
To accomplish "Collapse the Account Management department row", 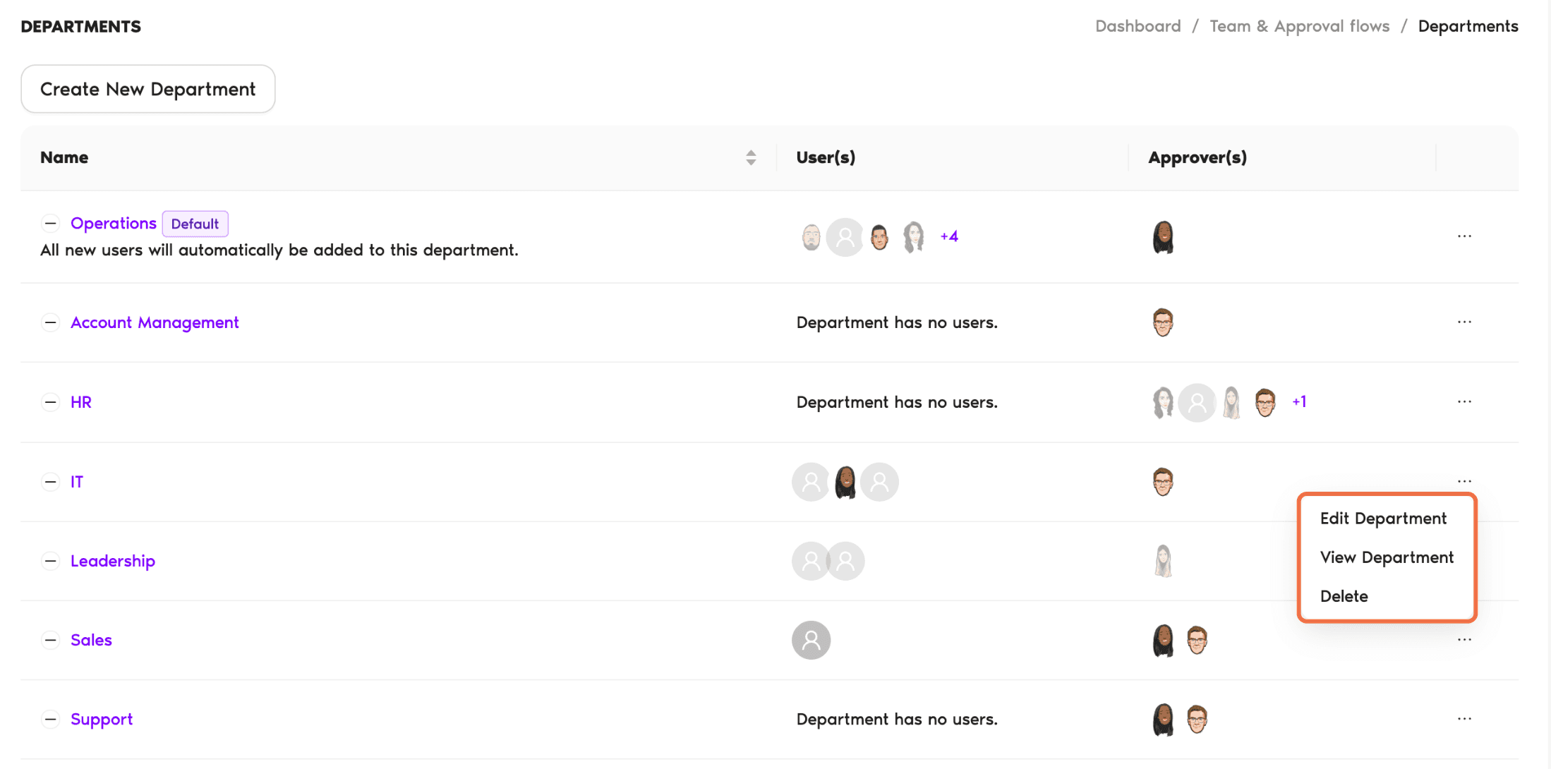I will pos(50,322).
